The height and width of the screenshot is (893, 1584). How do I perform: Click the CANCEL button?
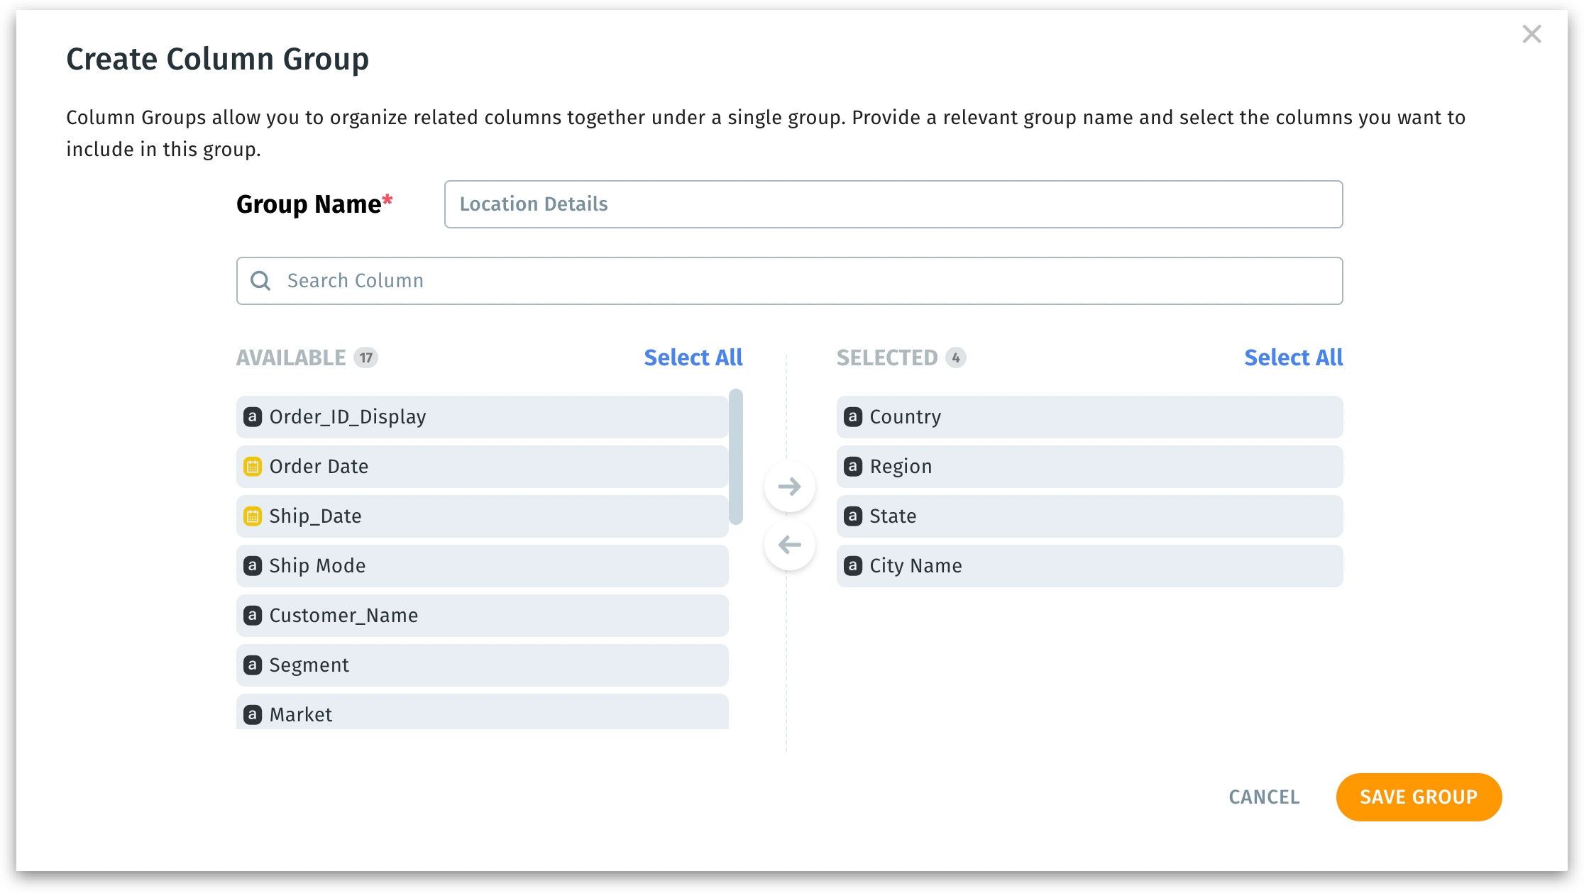(x=1264, y=797)
